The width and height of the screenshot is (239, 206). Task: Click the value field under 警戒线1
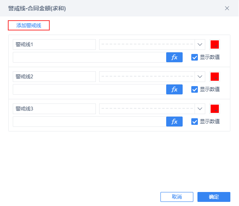tap(90, 57)
